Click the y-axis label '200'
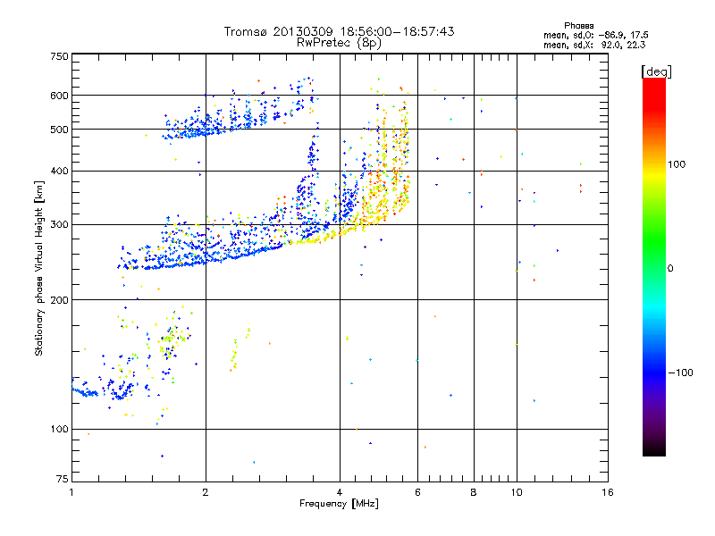Screen dimensions: 715x536 59,300
